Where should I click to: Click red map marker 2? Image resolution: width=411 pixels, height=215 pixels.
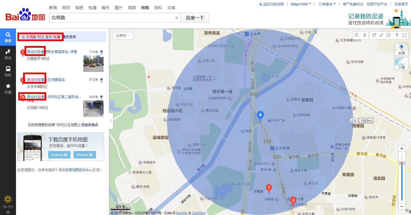point(293,201)
